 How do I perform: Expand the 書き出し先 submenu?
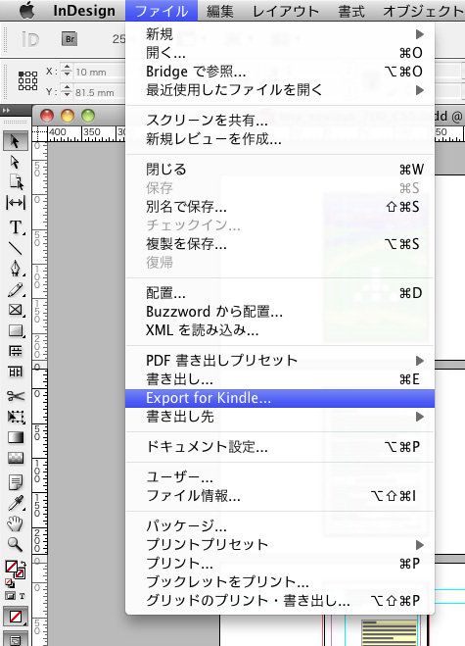pos(280,417)
